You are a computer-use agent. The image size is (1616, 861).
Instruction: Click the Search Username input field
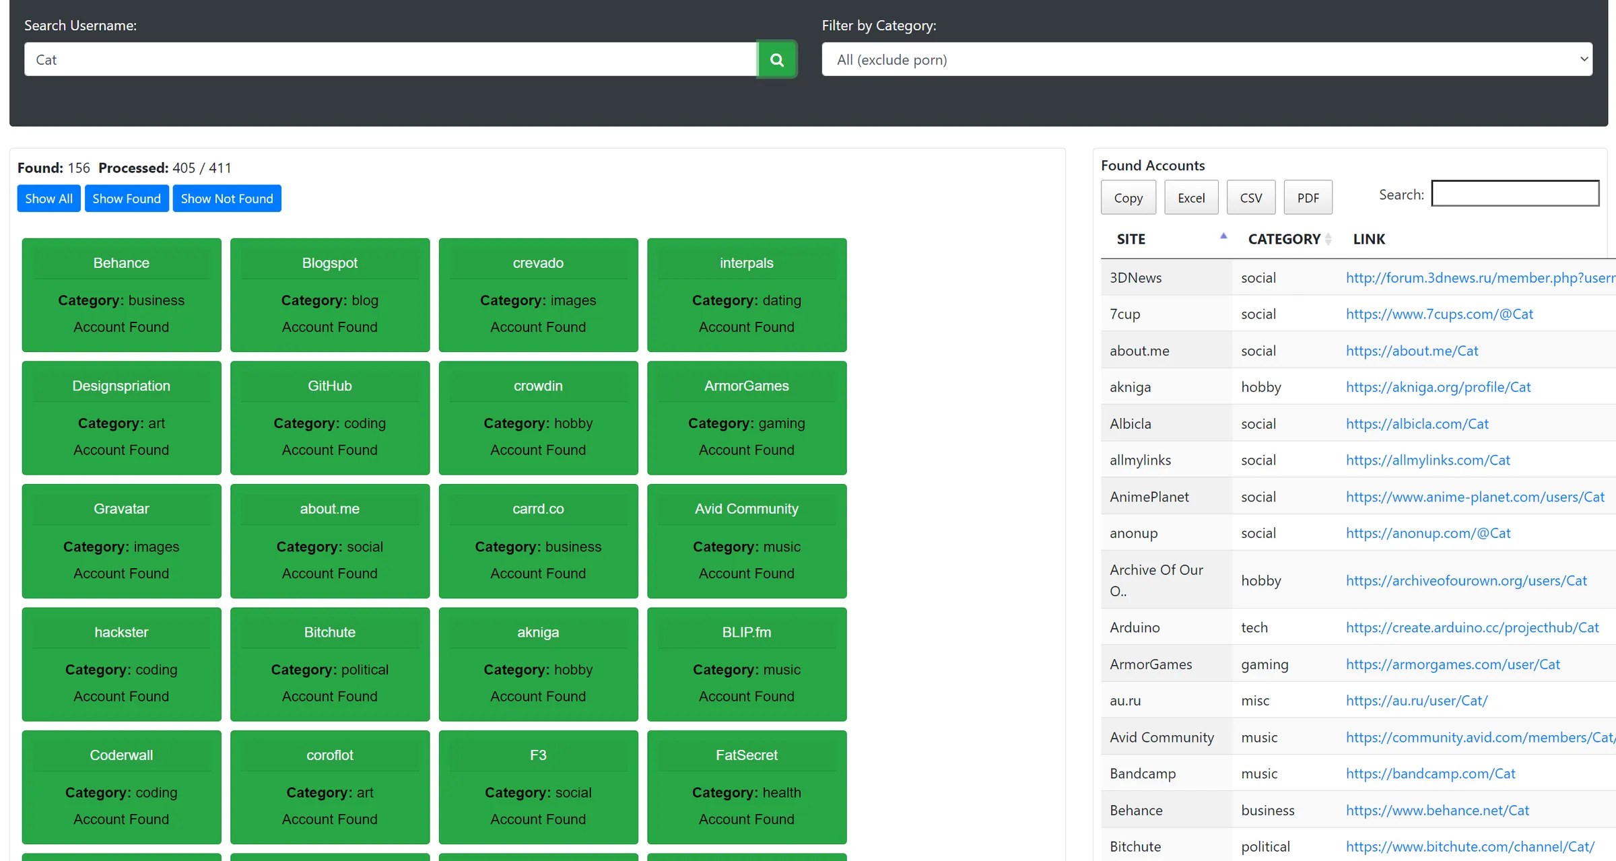pos(391,59)
